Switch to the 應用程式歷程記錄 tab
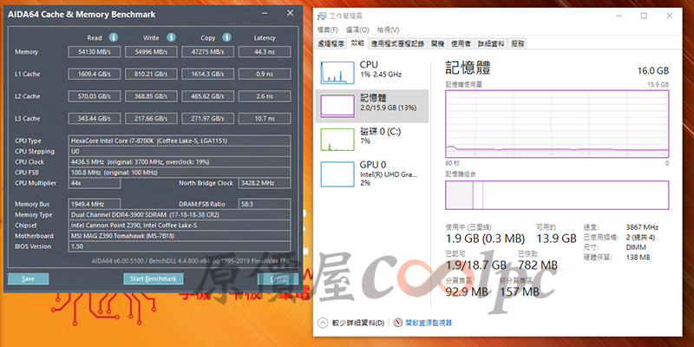The image size is (694, 347). coord(397,44)
